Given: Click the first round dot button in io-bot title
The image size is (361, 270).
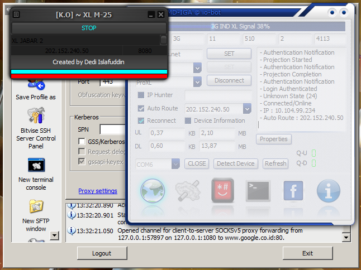Looking at the screenshot, I should coord(332,12).
